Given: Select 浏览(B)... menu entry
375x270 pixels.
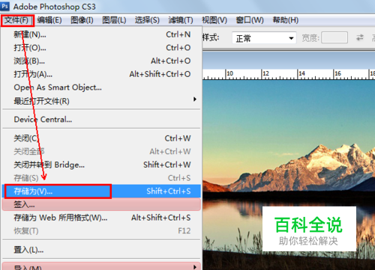Looking at the screenshot, I should [x=101, y=61].
